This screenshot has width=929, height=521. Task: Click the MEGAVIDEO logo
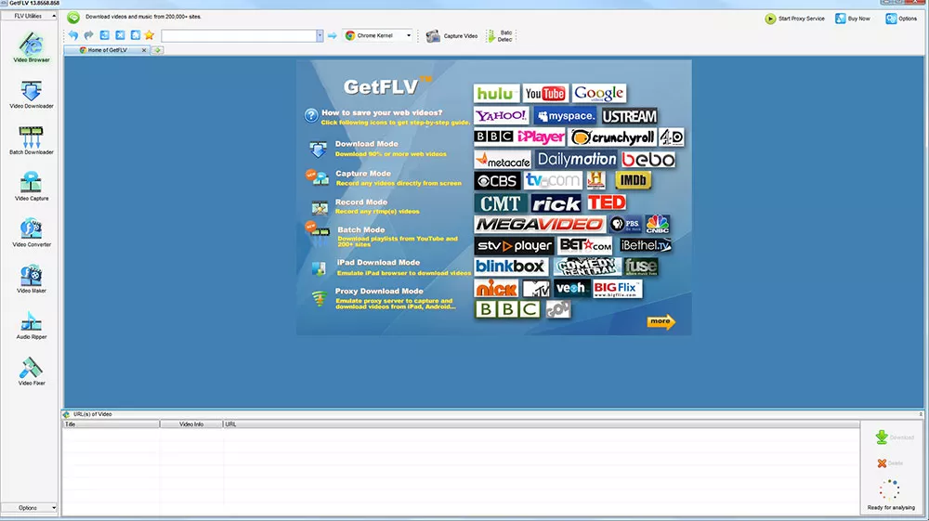[539, 225]
